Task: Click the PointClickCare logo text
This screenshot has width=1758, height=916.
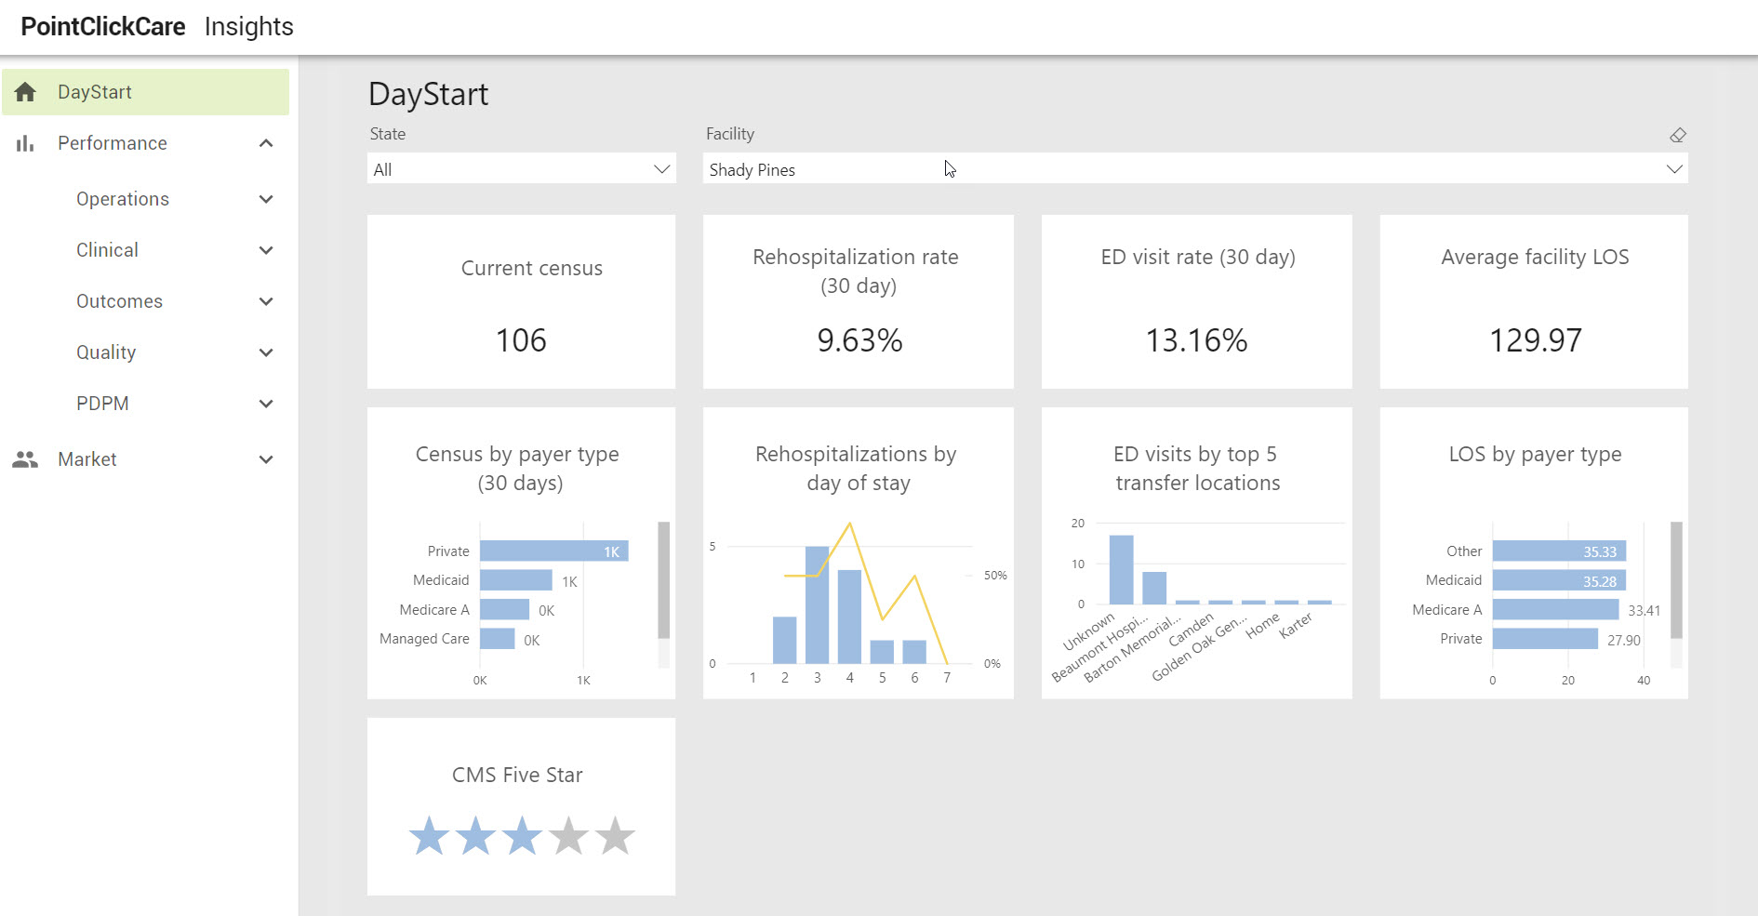Action: (x=103, y=27)
